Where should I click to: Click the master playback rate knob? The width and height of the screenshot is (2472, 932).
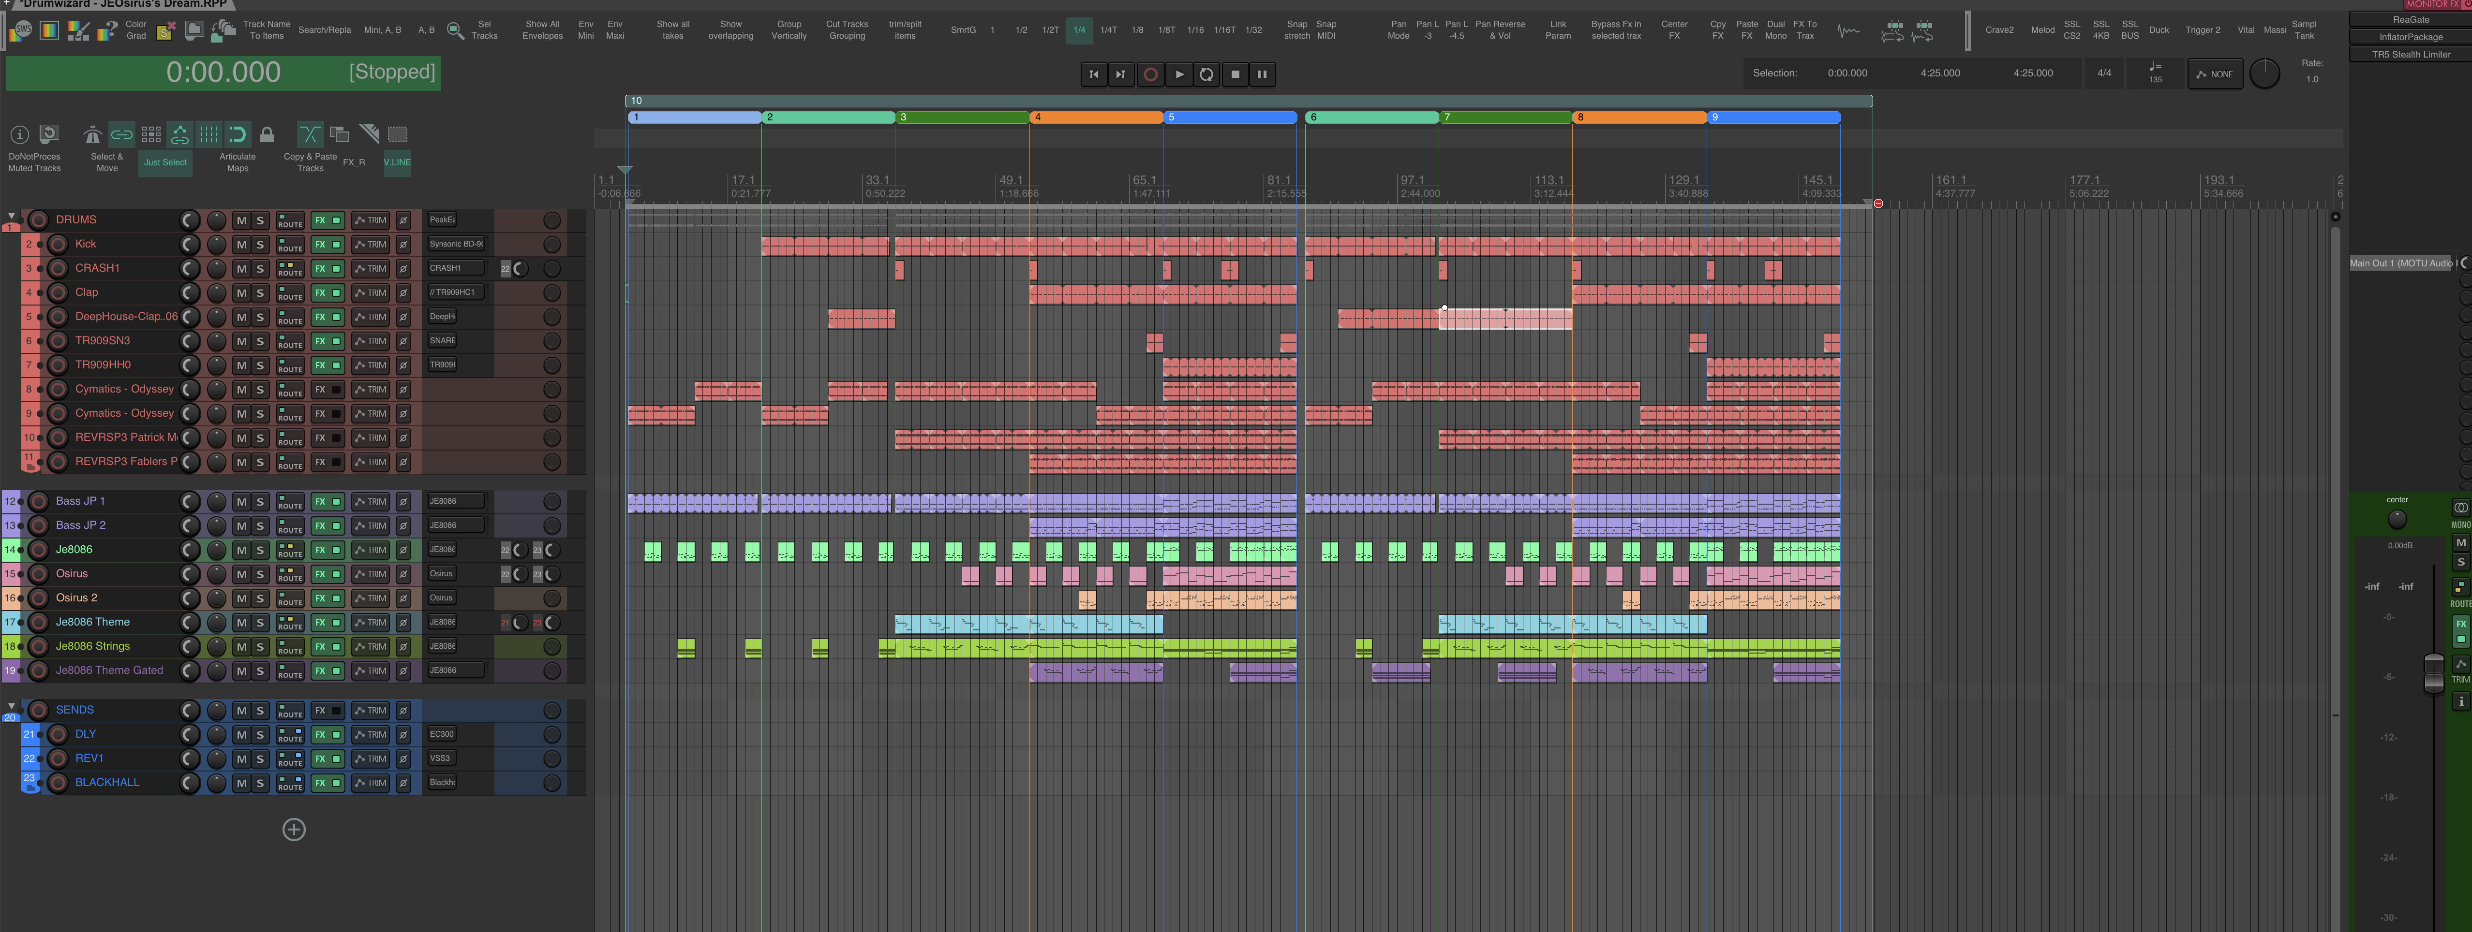tap(2265, 74)
